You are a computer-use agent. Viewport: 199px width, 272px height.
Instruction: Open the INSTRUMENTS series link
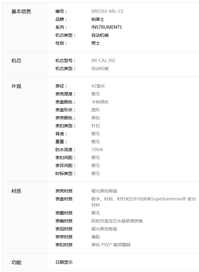point(107,27)
